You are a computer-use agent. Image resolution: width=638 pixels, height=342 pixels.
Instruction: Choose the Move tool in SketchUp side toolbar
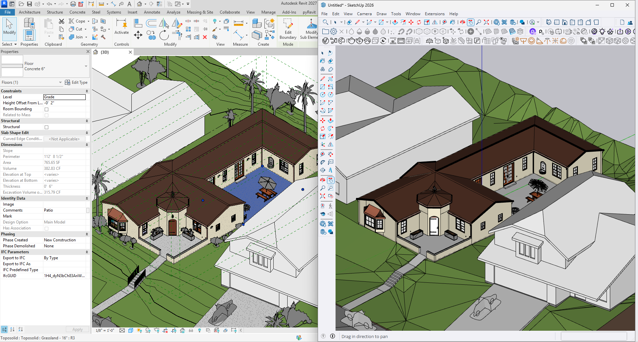coord(323,121)
